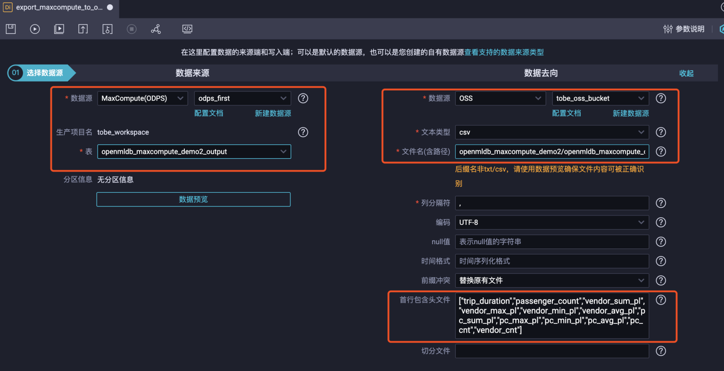Image resolution: width=724 pixels, height=371 pixels.
Task: Click the 数据去向 heading
Action: [x=541, y=73]
